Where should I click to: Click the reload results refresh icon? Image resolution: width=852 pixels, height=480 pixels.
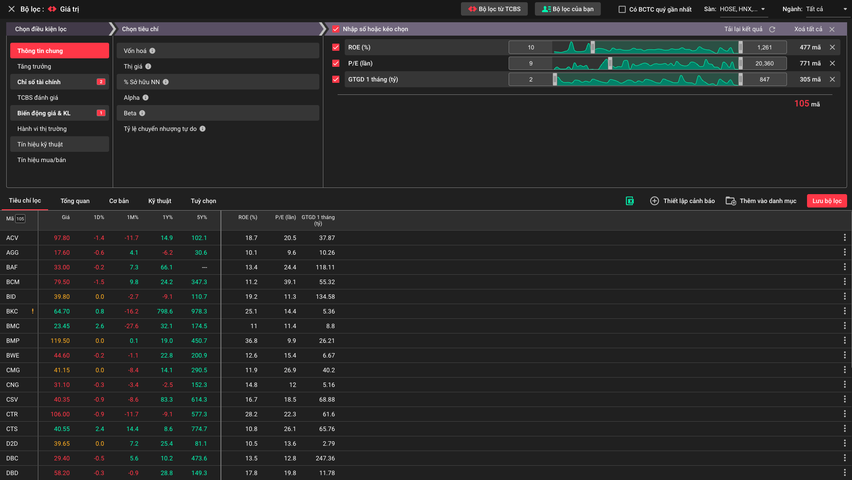[x=772, y=29]
